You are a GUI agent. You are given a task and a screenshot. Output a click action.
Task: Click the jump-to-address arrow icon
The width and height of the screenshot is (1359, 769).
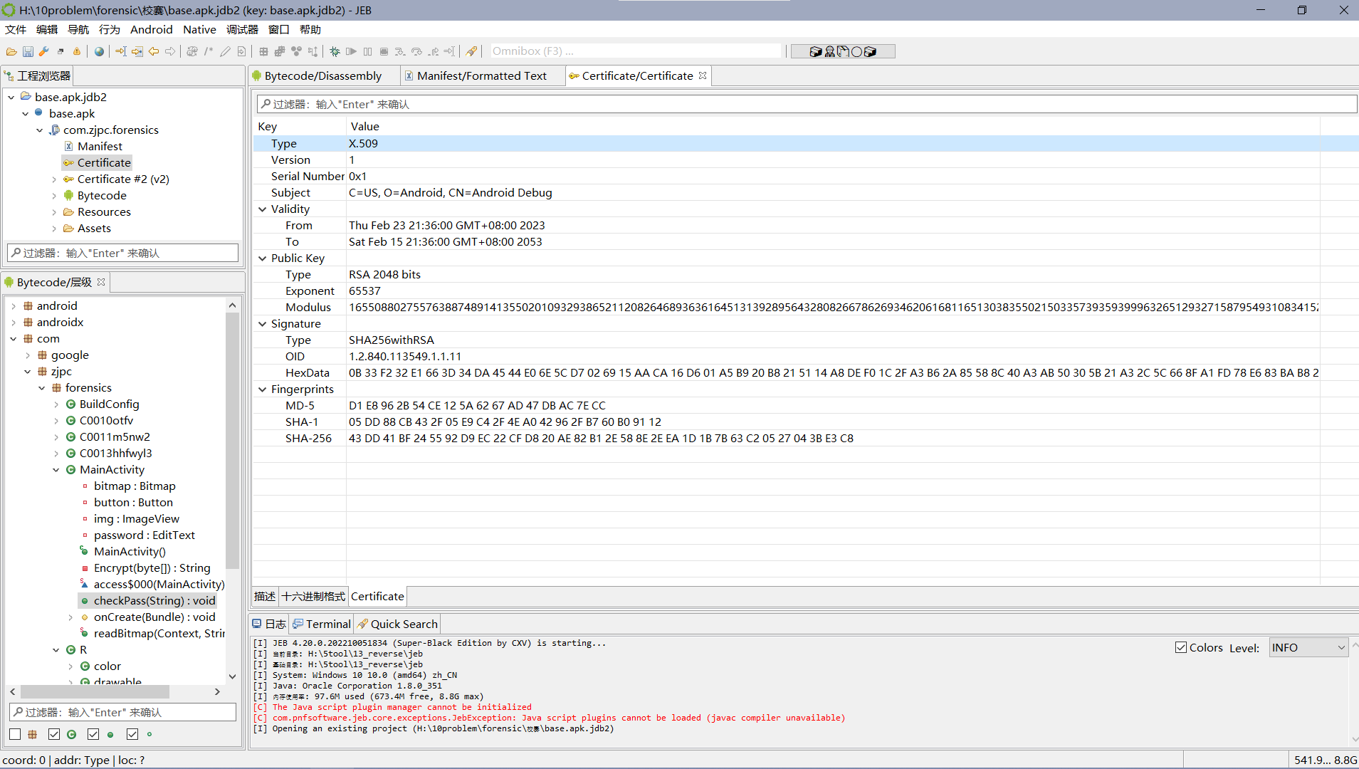pos(121,51)
